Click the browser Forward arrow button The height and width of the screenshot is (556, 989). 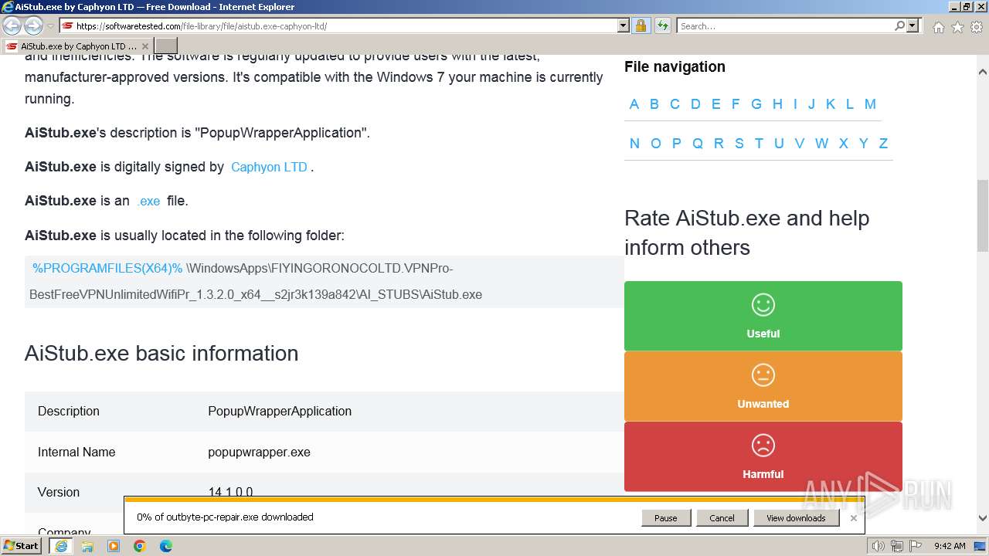pos(33,26)
